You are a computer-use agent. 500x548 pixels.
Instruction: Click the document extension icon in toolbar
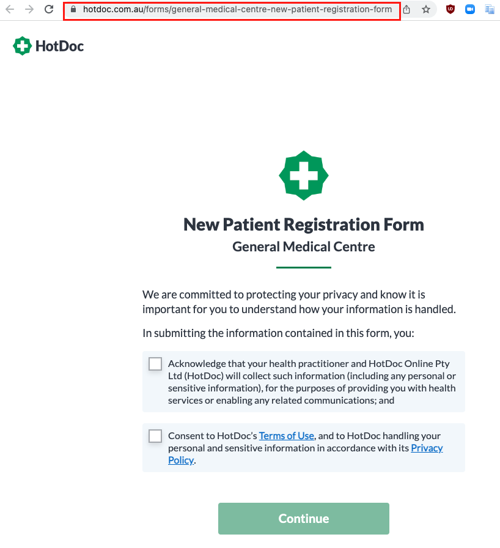click(x=490, y=9)
